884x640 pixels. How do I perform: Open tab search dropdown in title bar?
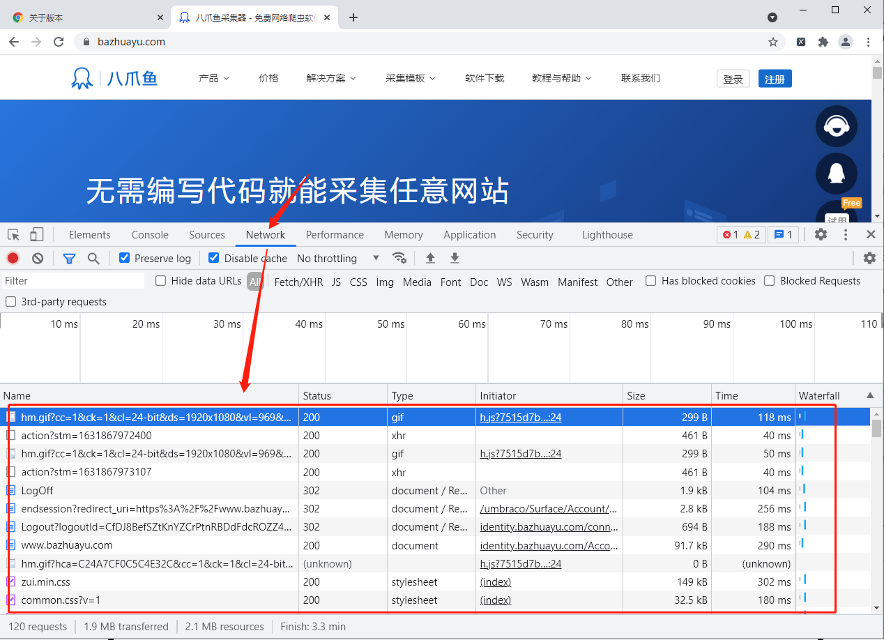point(772,17)
